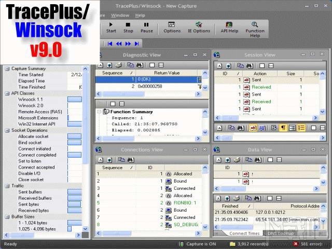Jump to first record navigation arrow
Image resolution: width=332 pixels, height=249 pixels.
tap(109, 44)
